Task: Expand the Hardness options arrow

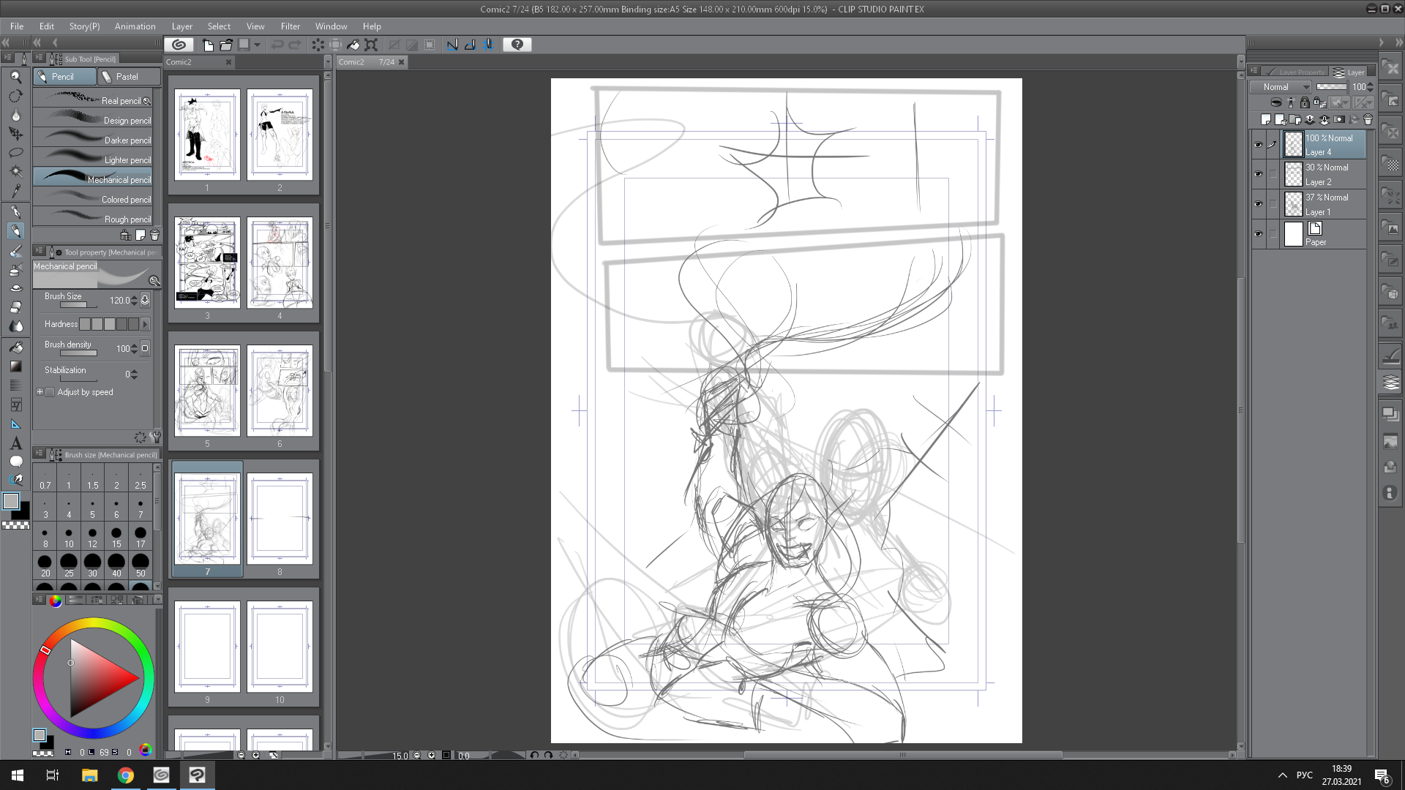Action: tap(145, 324)
